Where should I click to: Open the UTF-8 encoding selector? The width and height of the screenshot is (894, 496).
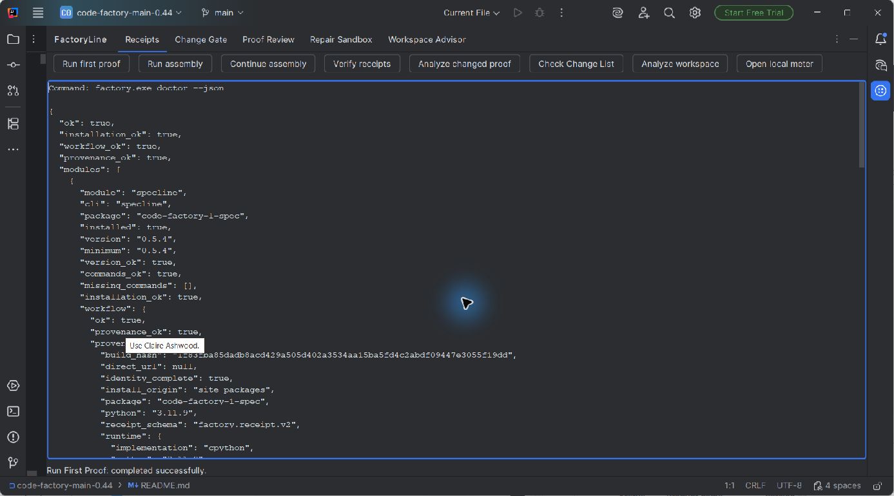tap(789, 486)
